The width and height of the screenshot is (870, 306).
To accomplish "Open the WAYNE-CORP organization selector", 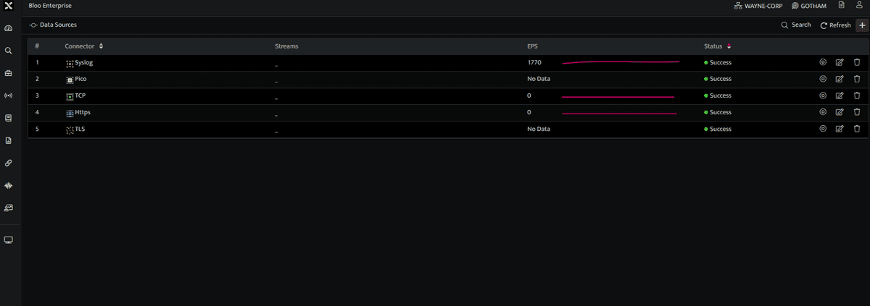I will [x=758, y=5].
